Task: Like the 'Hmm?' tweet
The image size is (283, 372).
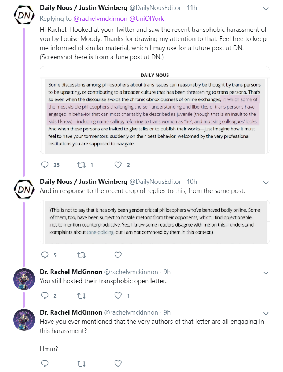Action: 118,364
